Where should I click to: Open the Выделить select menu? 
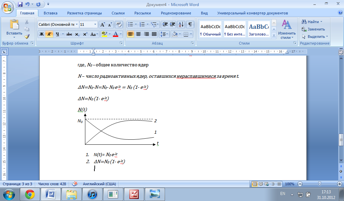click(315, 37)
